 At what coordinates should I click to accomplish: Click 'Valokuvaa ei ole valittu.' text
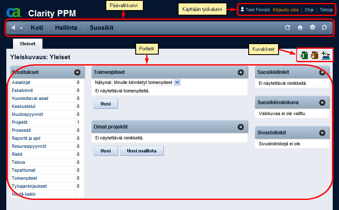pyautogui.click(x=282, y=113)
